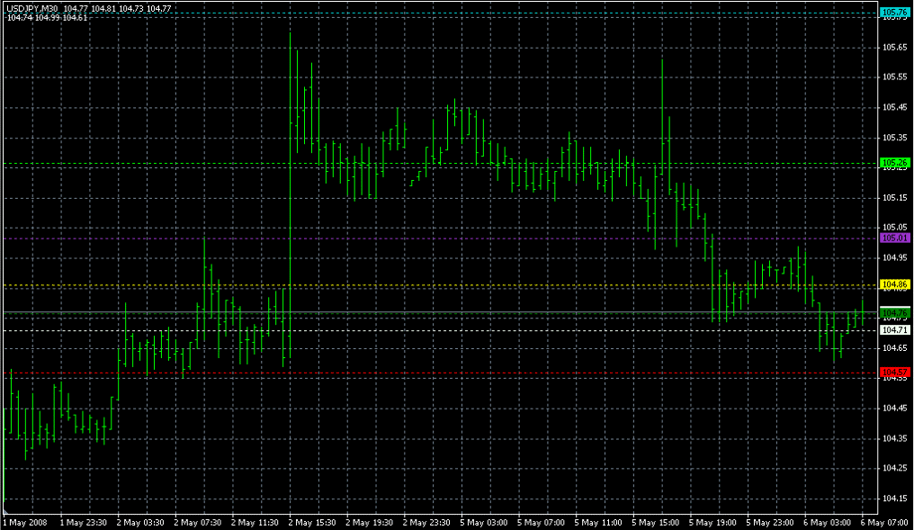Click the 1 May 2008 date label

(x=24, y=522)
